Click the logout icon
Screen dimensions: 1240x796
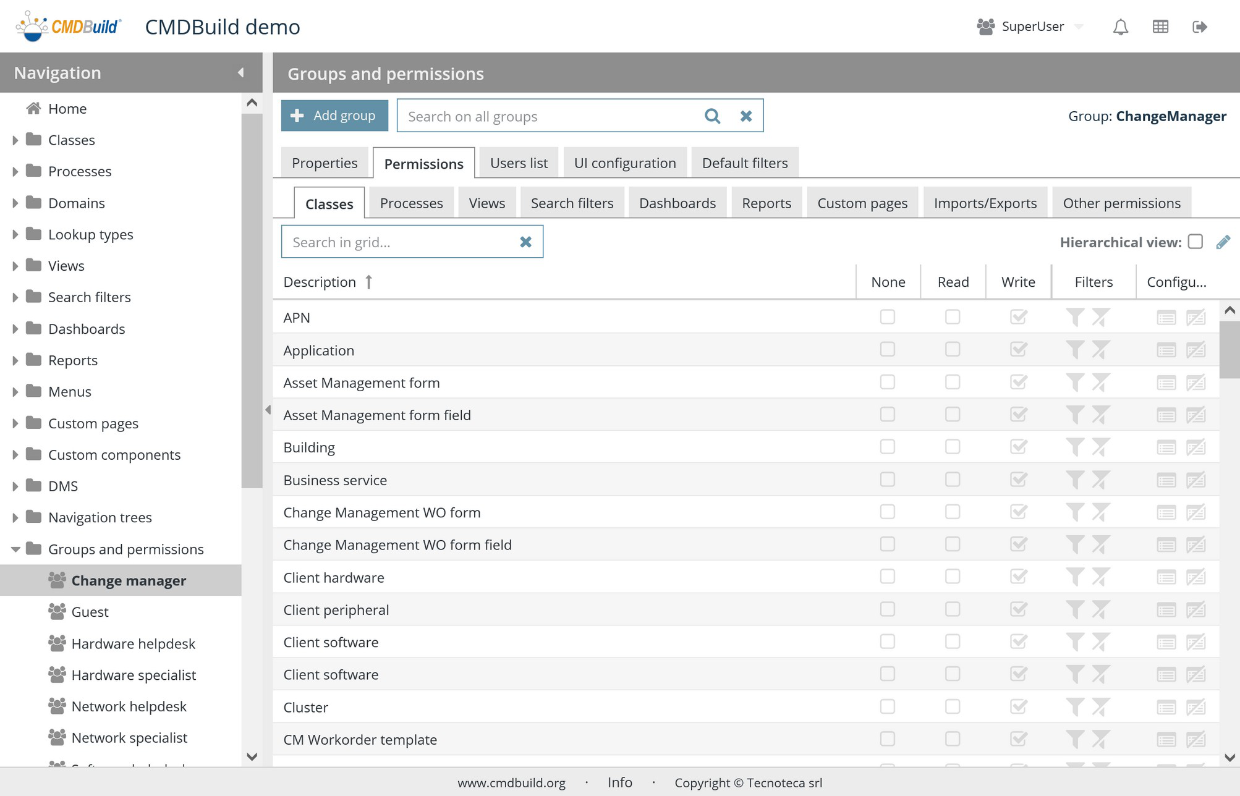1199,27
